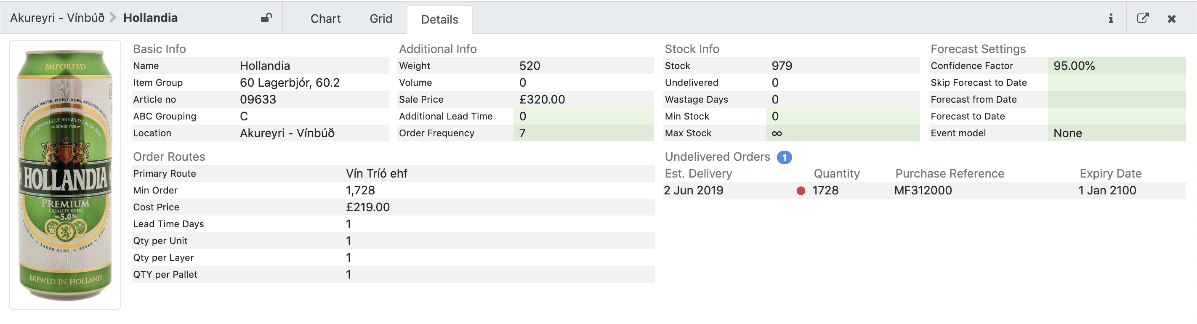Edit the Additional Lead Time value

(584, 116)
